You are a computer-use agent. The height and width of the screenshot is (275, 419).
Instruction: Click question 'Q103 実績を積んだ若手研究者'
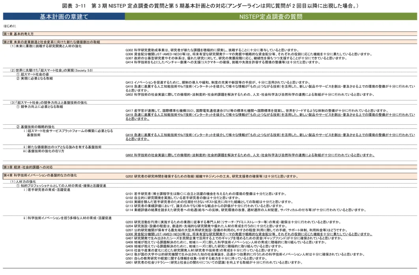209,202
